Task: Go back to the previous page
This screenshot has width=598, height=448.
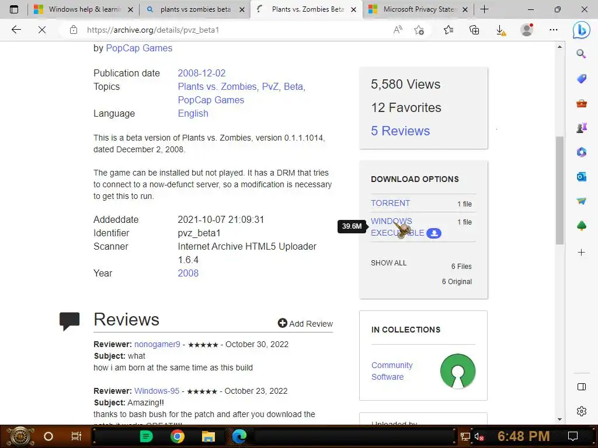Action: point(16,30)
